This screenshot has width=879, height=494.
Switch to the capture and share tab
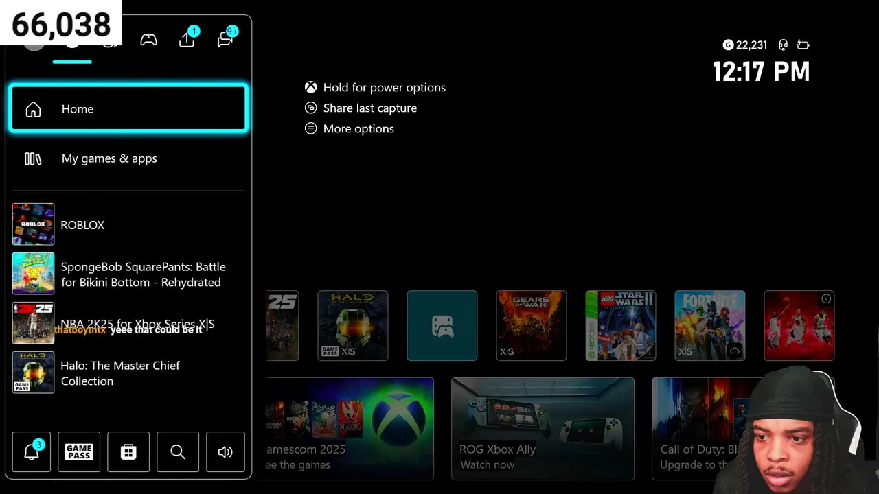pyautogui.click(x=187, y=39)
